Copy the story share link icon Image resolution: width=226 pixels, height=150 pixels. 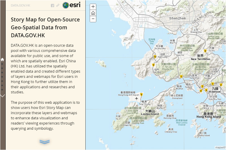[x=58, y=5]
